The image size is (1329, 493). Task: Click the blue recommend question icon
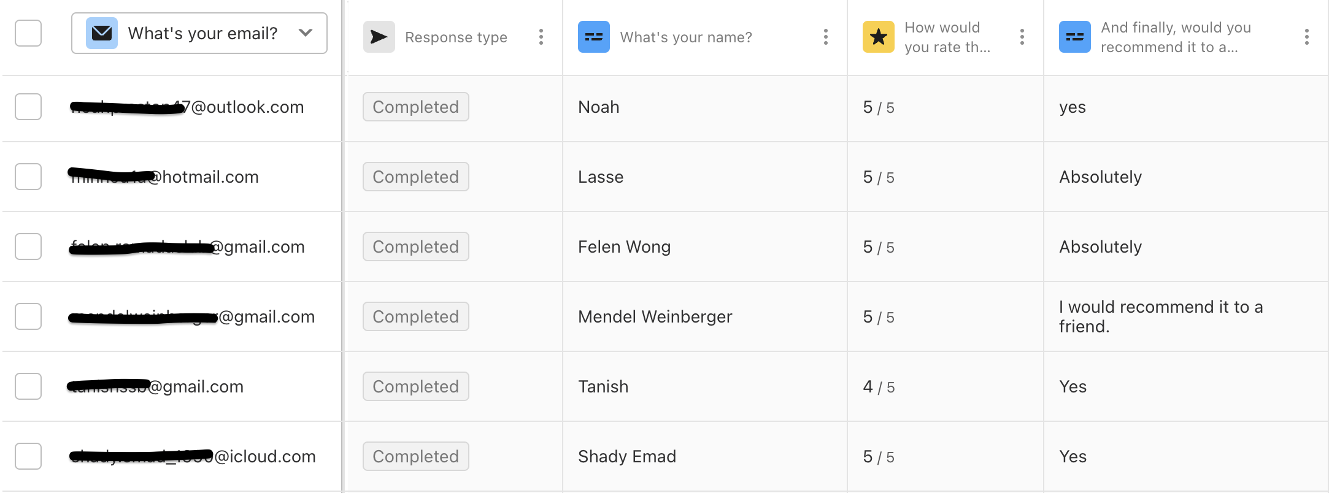(1074, 37)
